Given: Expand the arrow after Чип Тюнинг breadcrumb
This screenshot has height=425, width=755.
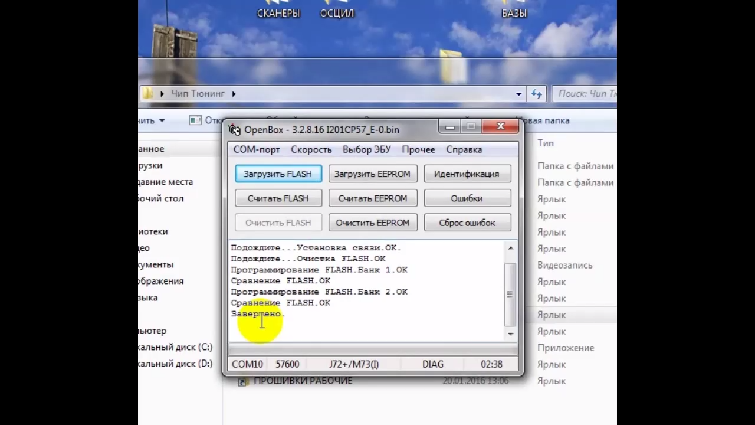Looking at the screenshot, I should click(234, 93).
